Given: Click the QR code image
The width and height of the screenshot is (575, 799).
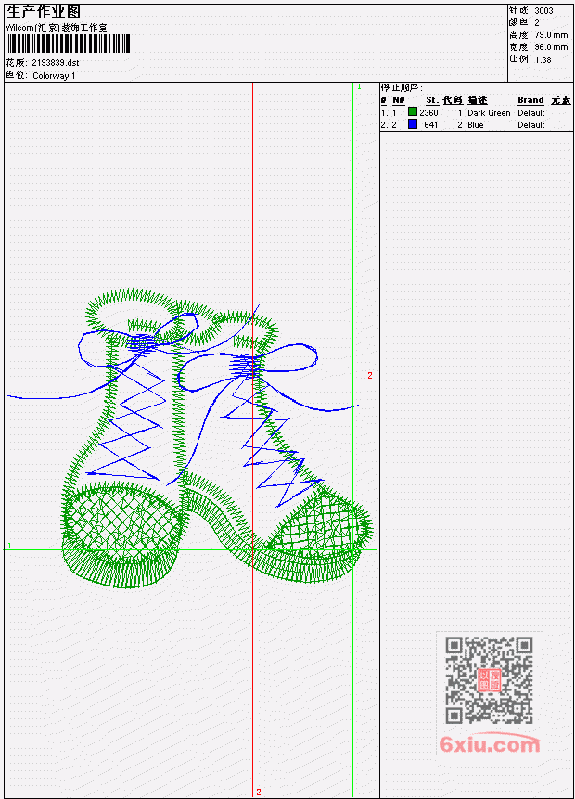Looking at the screenshot, I should tap(489, 679).
